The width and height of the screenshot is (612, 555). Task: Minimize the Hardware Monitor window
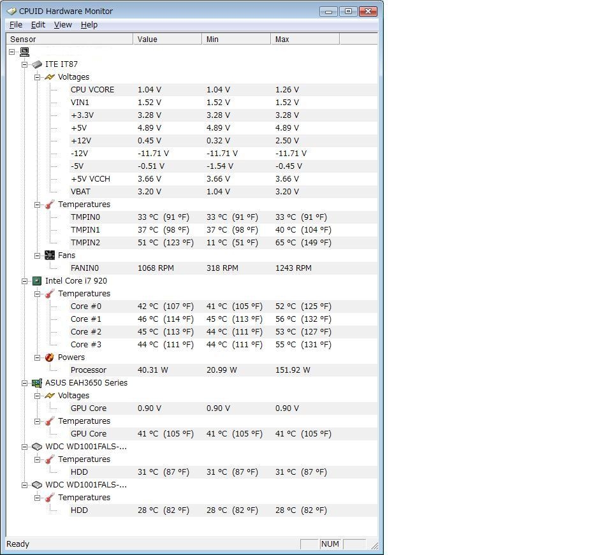328,11
